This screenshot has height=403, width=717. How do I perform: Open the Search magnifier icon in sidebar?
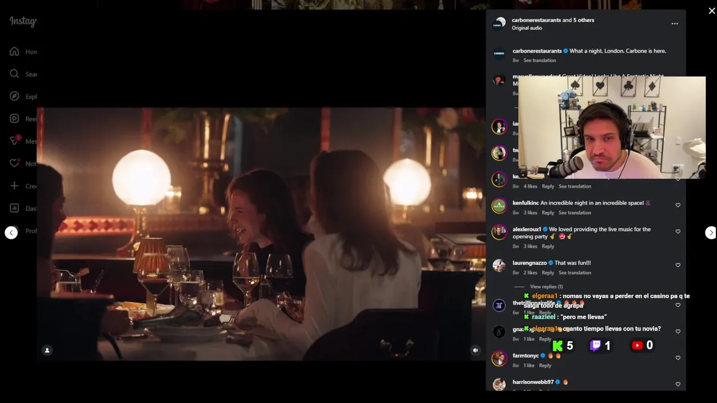coord(15,74)
